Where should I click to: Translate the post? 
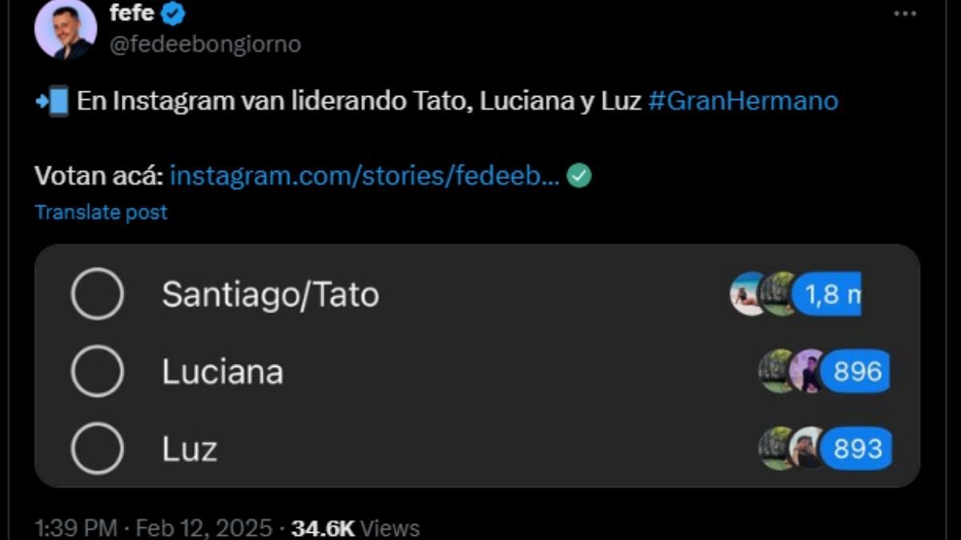click(100, 212)
